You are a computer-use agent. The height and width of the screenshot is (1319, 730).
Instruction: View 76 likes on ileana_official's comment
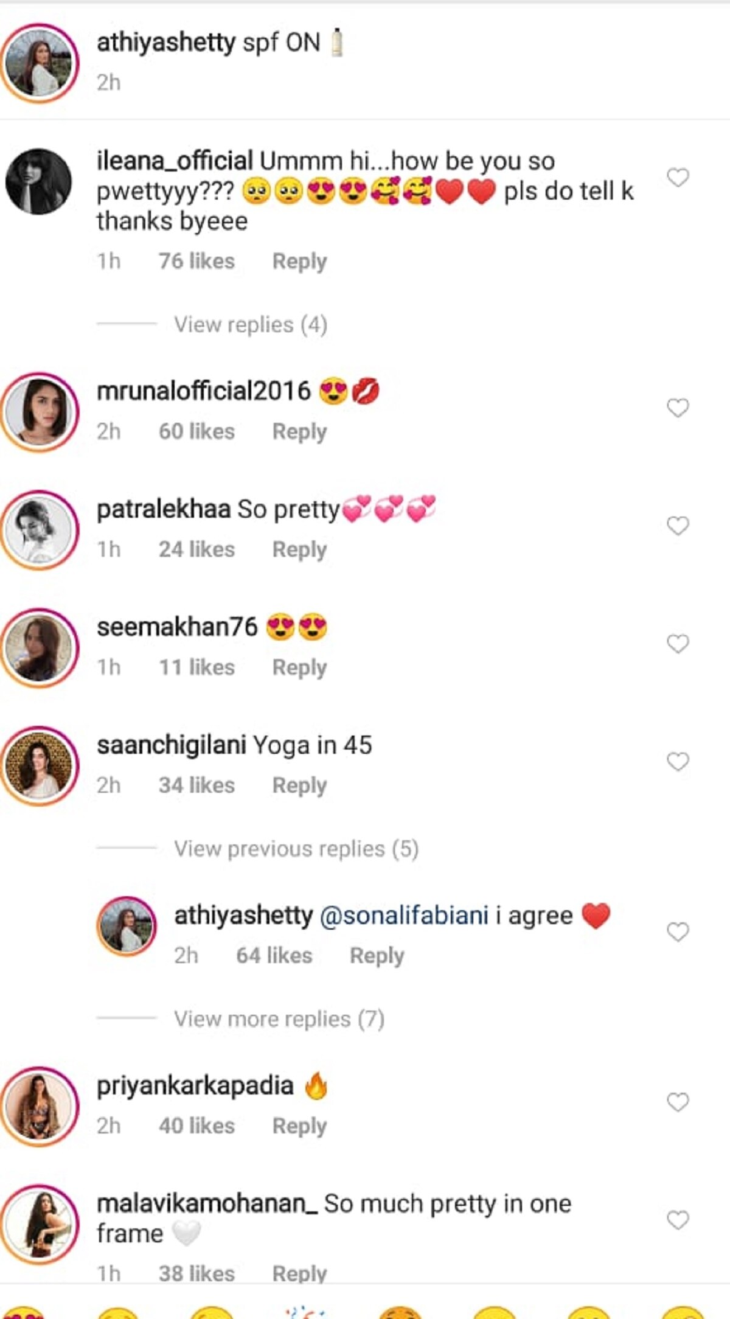(196, 261)
